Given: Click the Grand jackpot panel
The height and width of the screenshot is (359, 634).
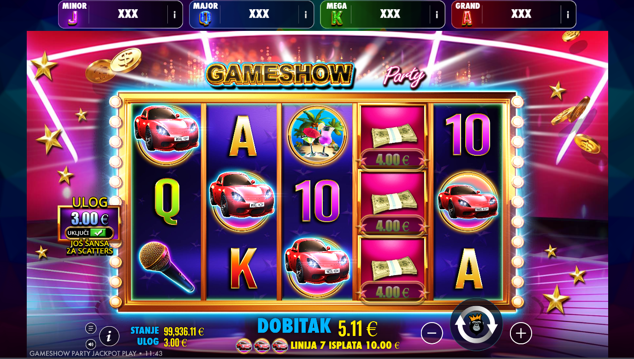Looking at the screenshot, I should tap(514, 14).
